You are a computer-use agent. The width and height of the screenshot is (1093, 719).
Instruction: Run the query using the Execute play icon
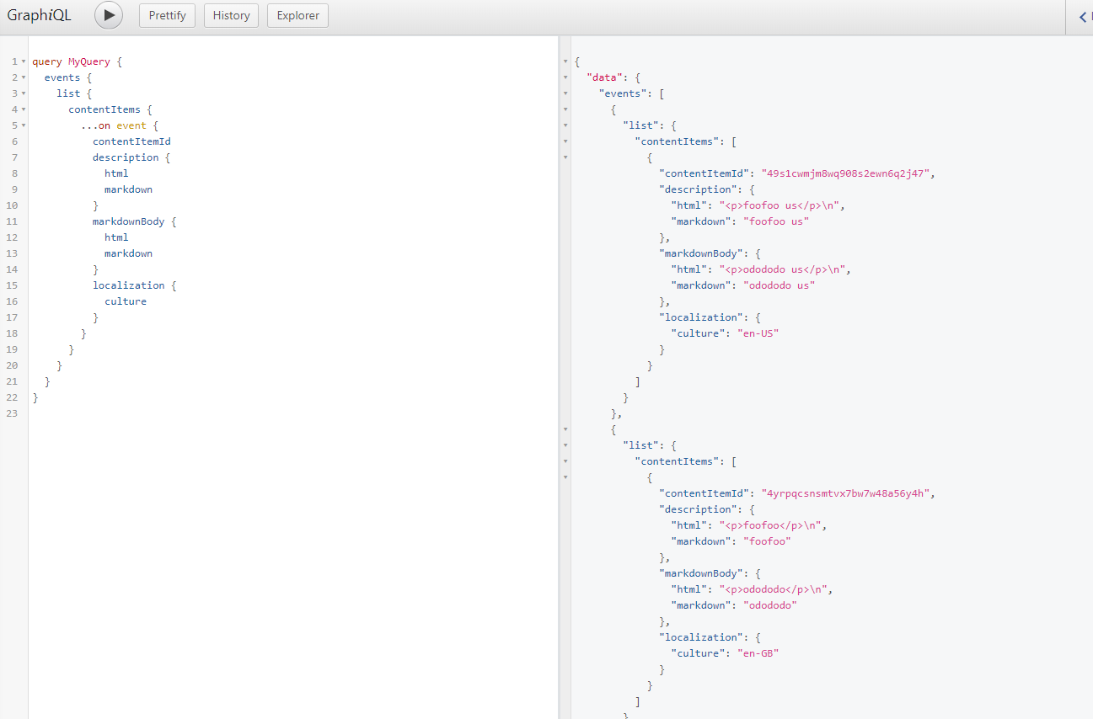coord(108,15)
